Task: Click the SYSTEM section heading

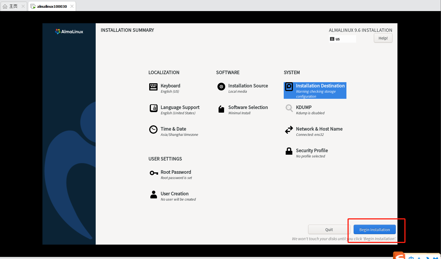Action: (x=292, y=72)
